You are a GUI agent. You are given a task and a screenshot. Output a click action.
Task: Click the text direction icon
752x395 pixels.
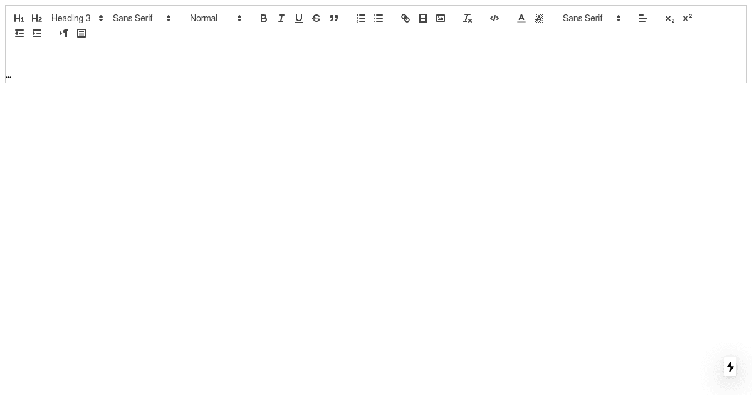click(x=64, y=33)
